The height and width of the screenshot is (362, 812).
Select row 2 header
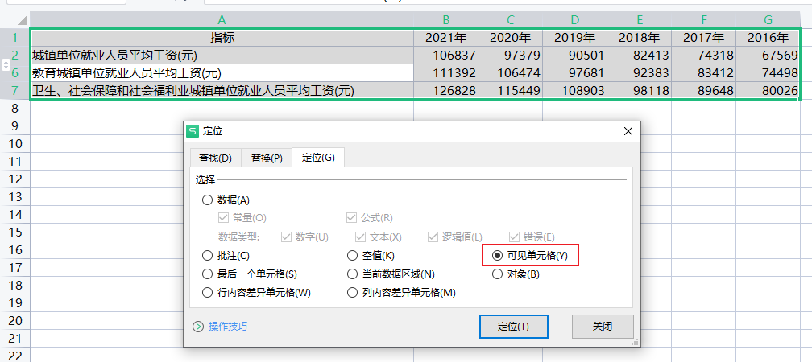(15, 55)
